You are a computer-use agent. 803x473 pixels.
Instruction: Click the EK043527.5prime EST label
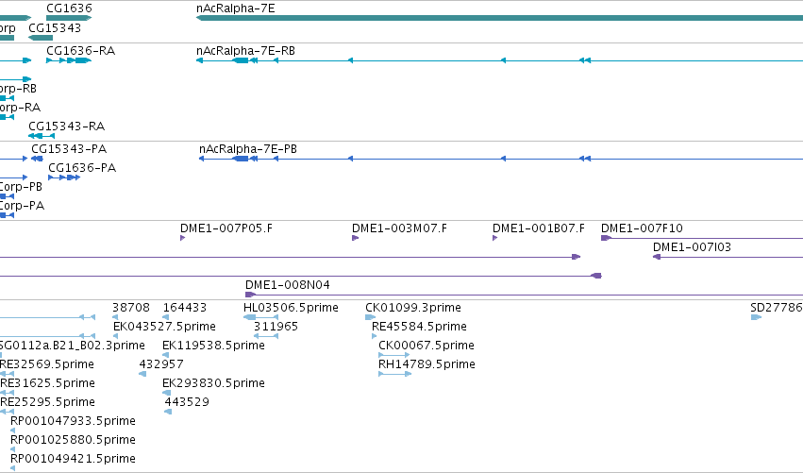pyautogui.click(x=164, y=327)
